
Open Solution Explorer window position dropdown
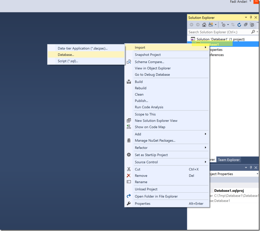point(246,17)
